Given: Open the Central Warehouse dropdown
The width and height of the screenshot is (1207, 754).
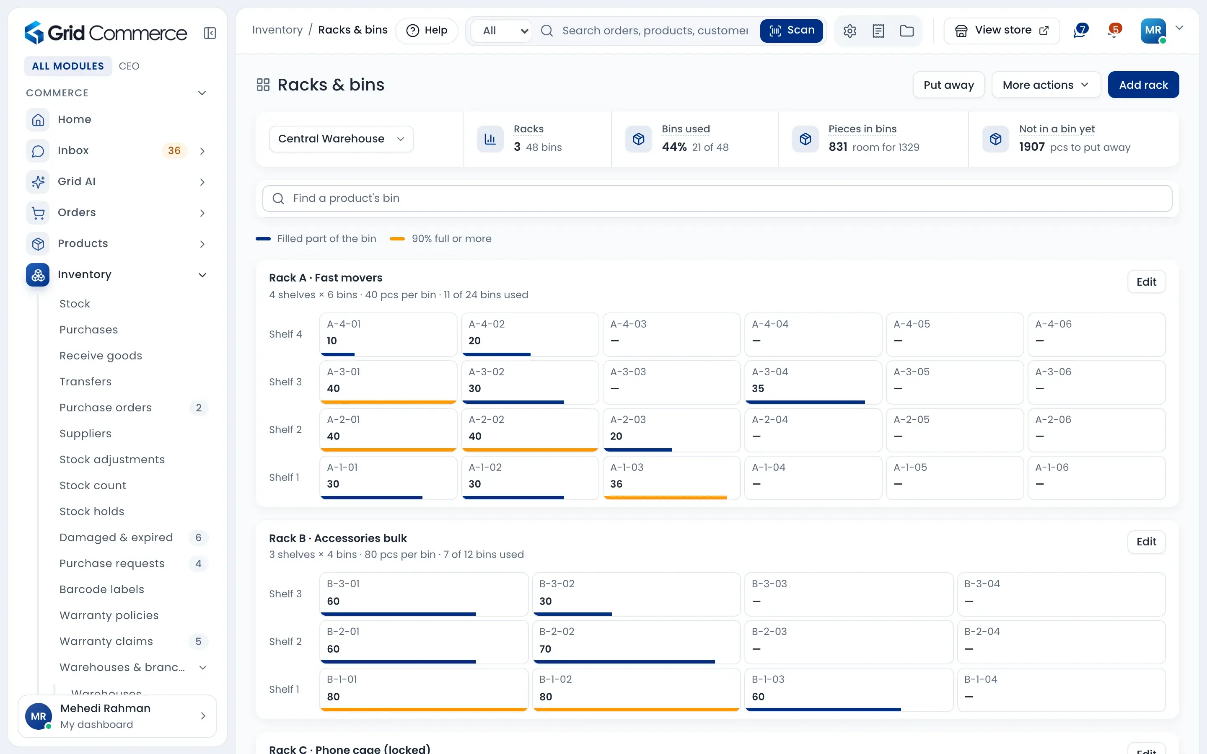Looking at the screenshot, I should tap(341, 139).
